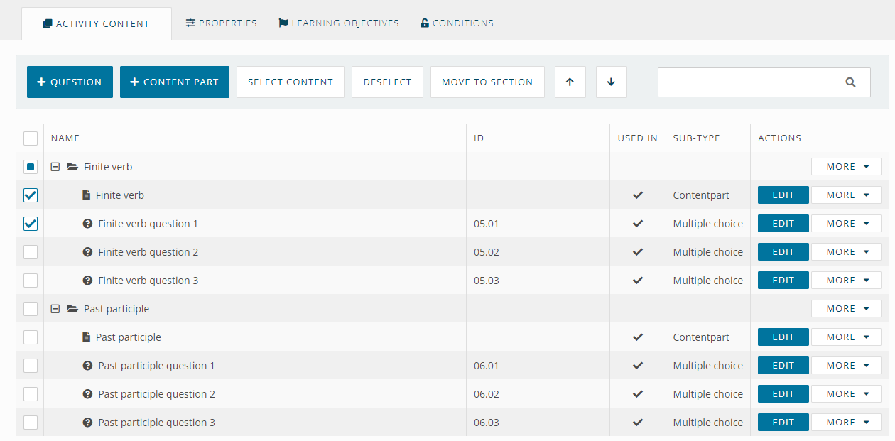The height and width of the screenshot is (441, 895).
Task: Check Past participle question 2 checkbox
Action: pos(31,394)
